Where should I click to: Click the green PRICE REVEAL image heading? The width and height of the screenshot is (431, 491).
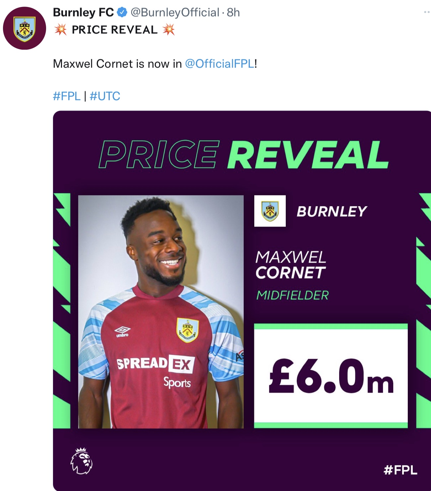244,155
